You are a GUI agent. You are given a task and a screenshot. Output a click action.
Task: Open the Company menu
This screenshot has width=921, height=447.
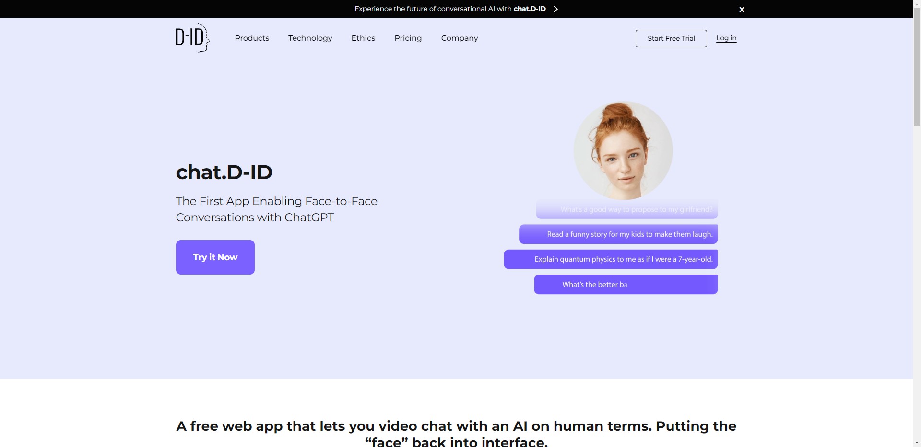click(x=459, y=38)
